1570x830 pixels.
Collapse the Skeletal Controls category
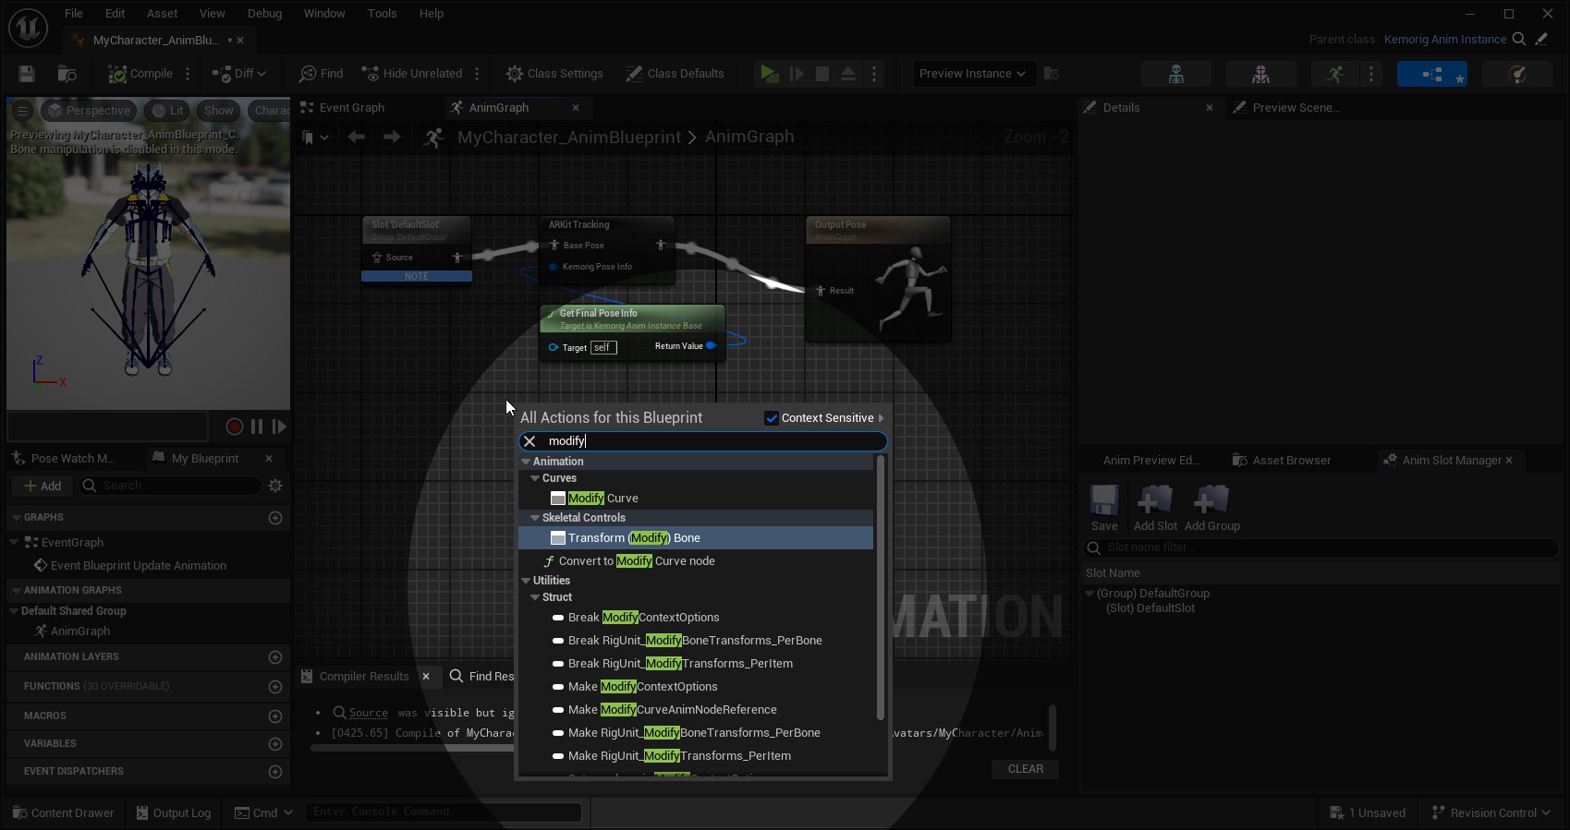[534, 518]
